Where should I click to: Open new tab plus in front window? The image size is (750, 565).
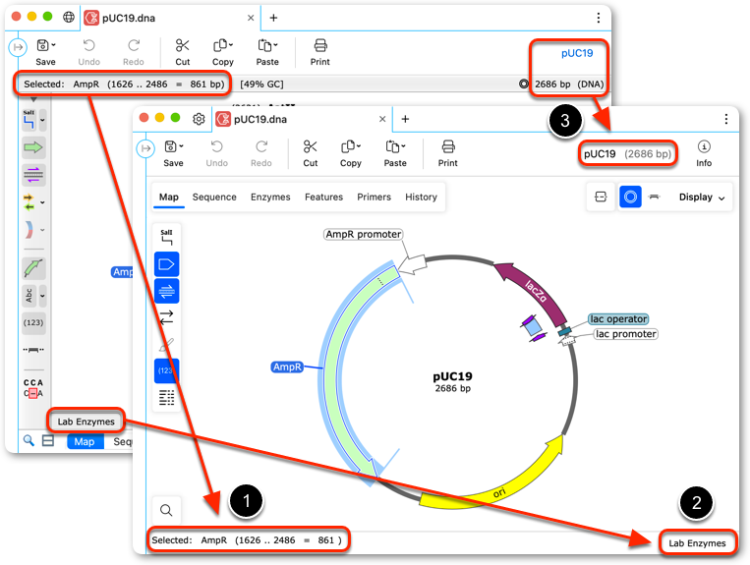pos(405,119)
